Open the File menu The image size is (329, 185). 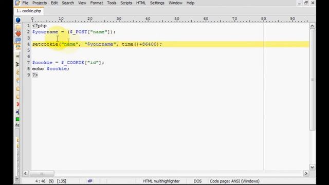[25, 3]
